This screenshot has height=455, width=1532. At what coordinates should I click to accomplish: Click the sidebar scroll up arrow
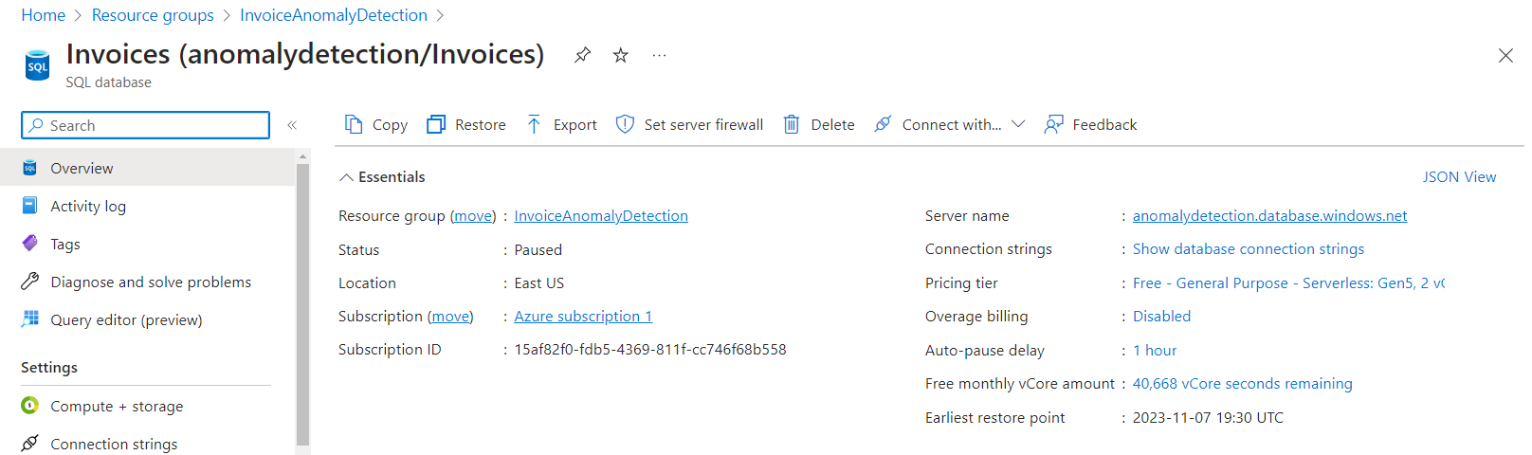(303, 155)
